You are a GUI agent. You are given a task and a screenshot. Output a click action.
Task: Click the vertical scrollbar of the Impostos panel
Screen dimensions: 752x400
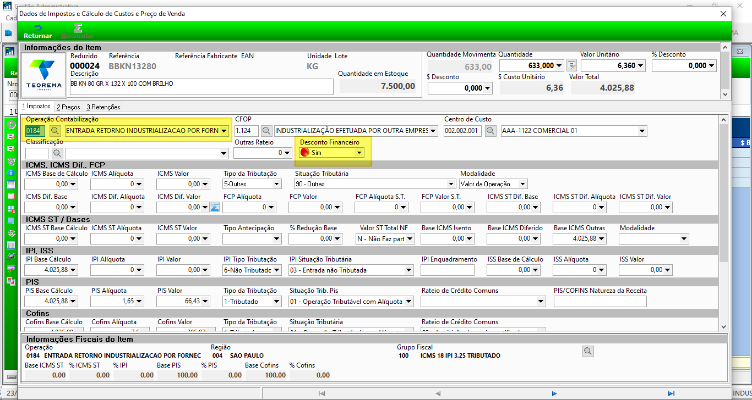tap(724, 222)
